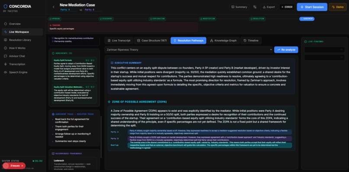Edit the Party A name field
The width and height of the screenshot is (349, 172).
[69, 10]
